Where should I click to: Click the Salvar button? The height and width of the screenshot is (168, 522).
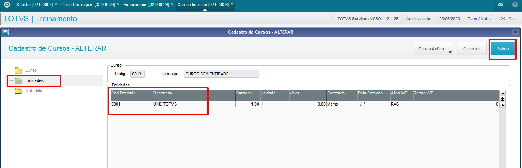click(503, 49)
